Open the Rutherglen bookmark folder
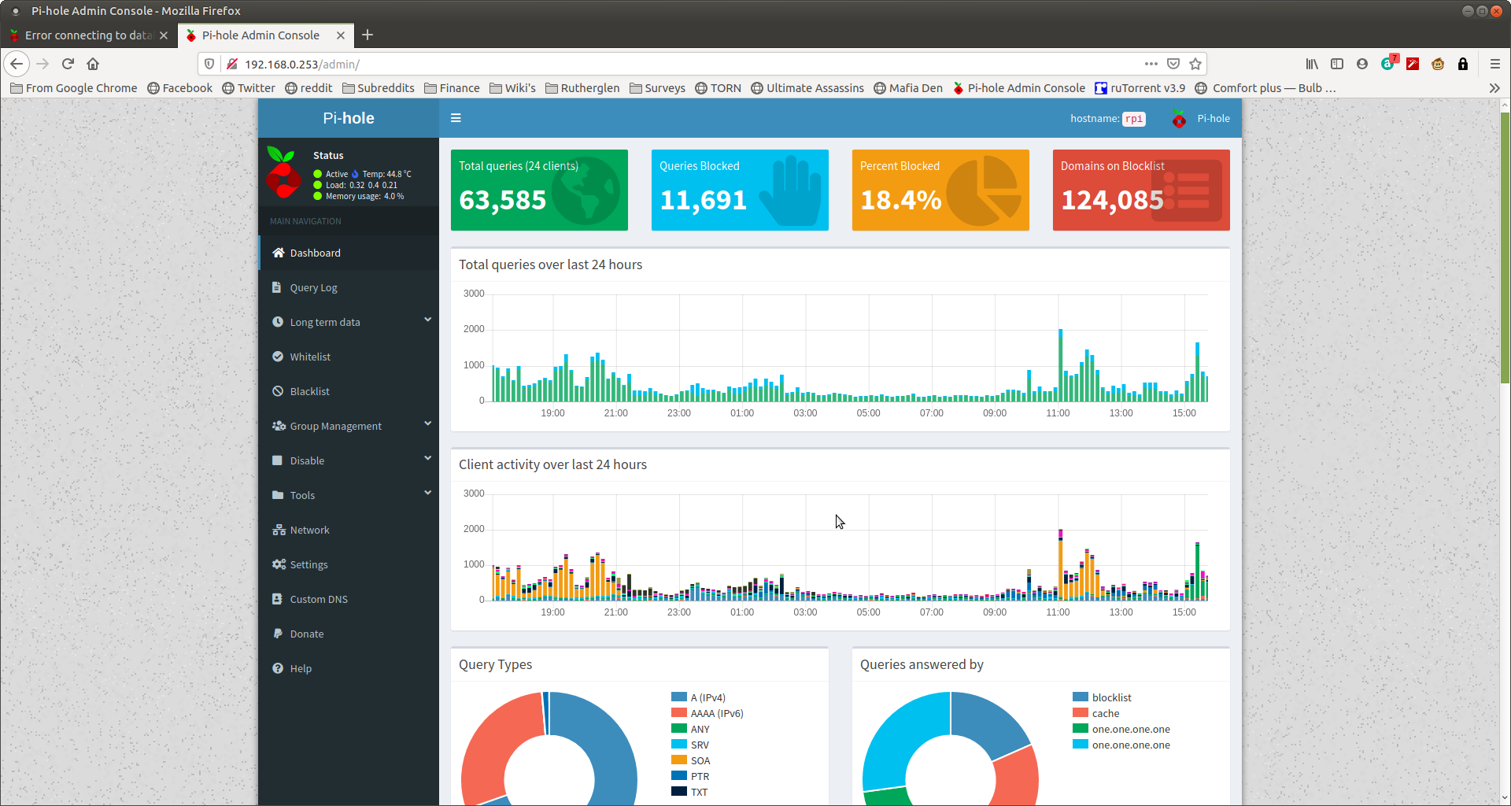The image size is (1511, 806). [x=582, y=88]
